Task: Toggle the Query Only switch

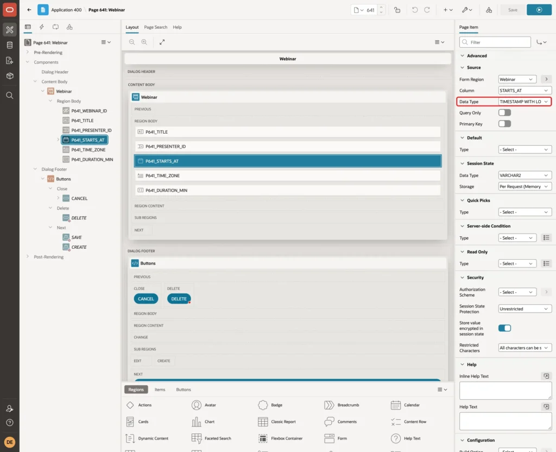Action: pyautogui.click(x=504, y=113)
